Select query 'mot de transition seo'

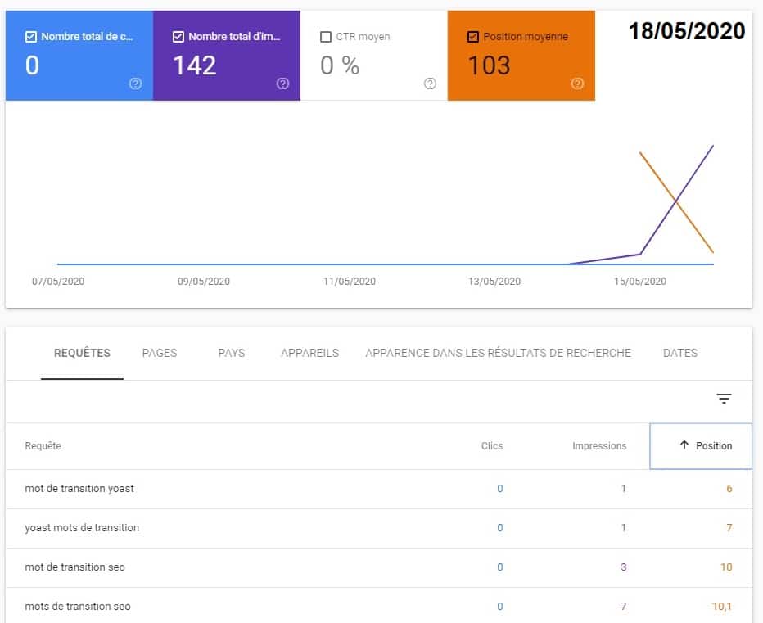click(x=75, y=567)
